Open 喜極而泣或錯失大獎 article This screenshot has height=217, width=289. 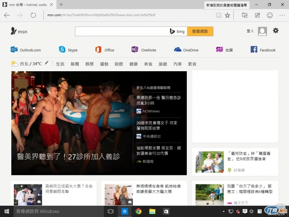pos(69,189)
